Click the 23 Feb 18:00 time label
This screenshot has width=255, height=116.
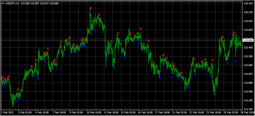click(x=214, y=113)
